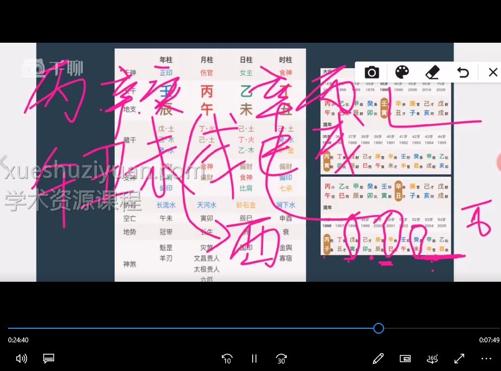Open picture-in-picture mini player
Image resolution: width=501 pixels, height=371 pixels.
(x=405, y=359)
